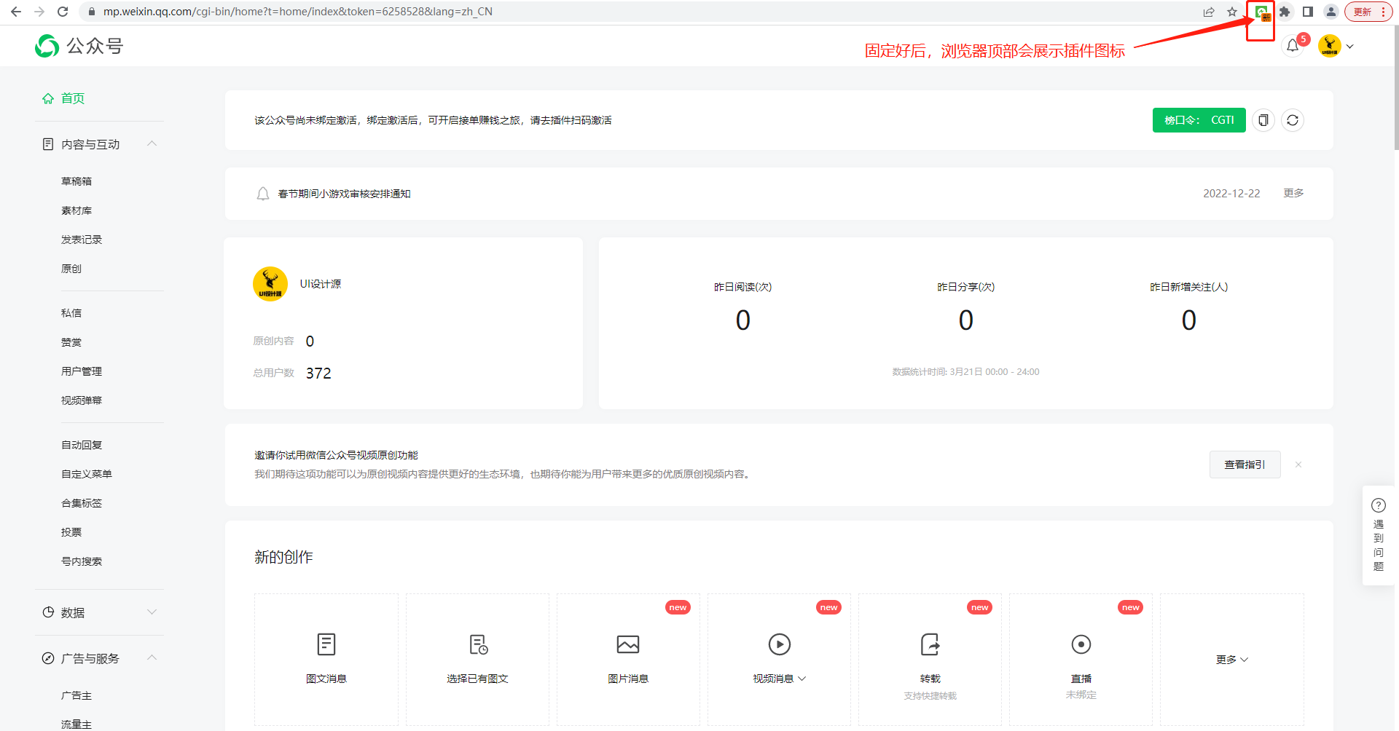Click the pinned plugin icon in browser toolbar
The image size is (1399, 731).
click(x=1261, y=12)
